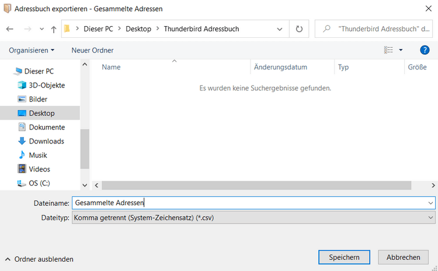Sort by the Größe column header

(417, 67)
